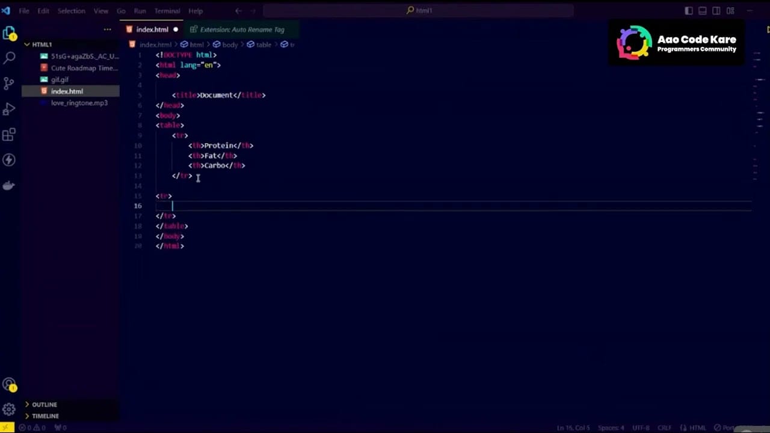This screenshot has width=770, height=433.
Task: Open the Run and Debug view
Action: (x=9, y=109)
